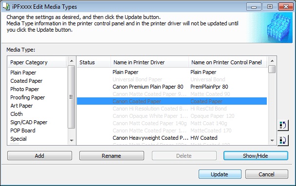Image resolution: width=296 pixels, height=186 pixels.
Task: Select Canon Heavyweight Coated P… row
Action: 172,138
